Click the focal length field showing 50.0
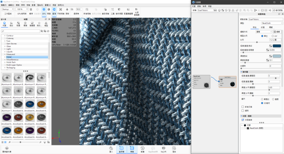This screenshot has height=154, width=284. click(79, 9)
